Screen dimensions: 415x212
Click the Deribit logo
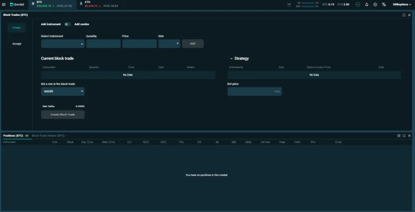click(x=17, y=4)
